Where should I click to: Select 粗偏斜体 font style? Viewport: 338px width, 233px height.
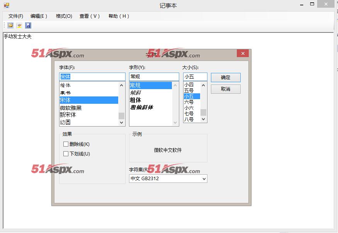151,107
